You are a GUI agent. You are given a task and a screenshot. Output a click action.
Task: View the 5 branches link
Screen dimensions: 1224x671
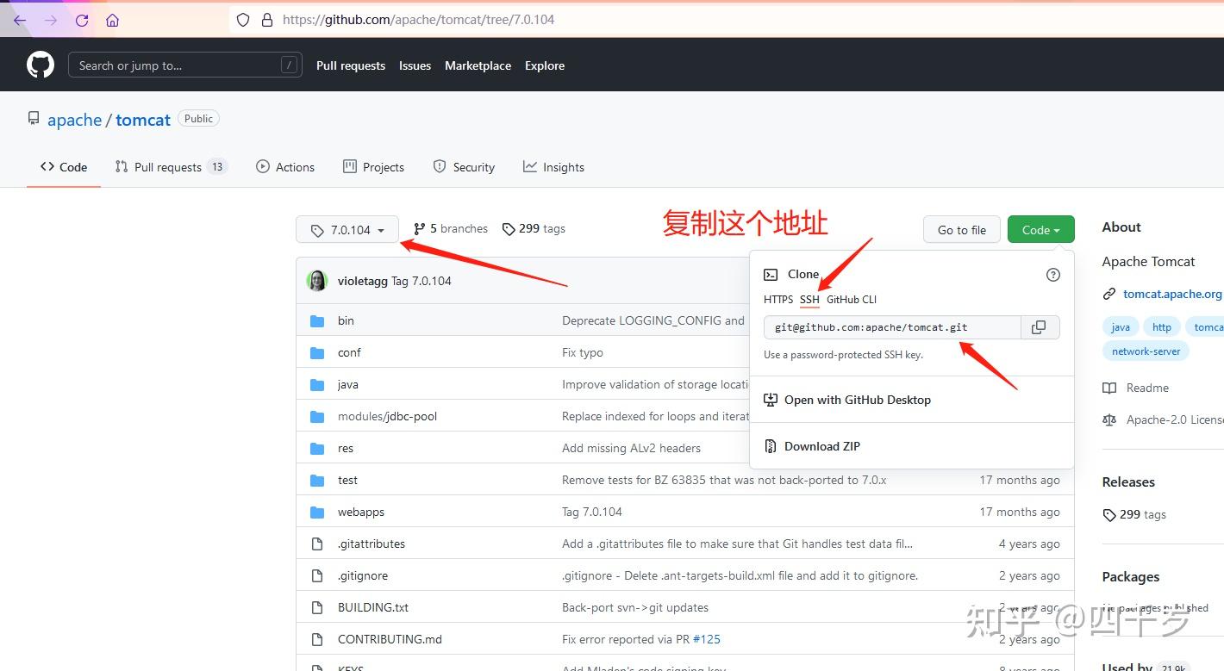pyautogui.click(x=451, y=229)
